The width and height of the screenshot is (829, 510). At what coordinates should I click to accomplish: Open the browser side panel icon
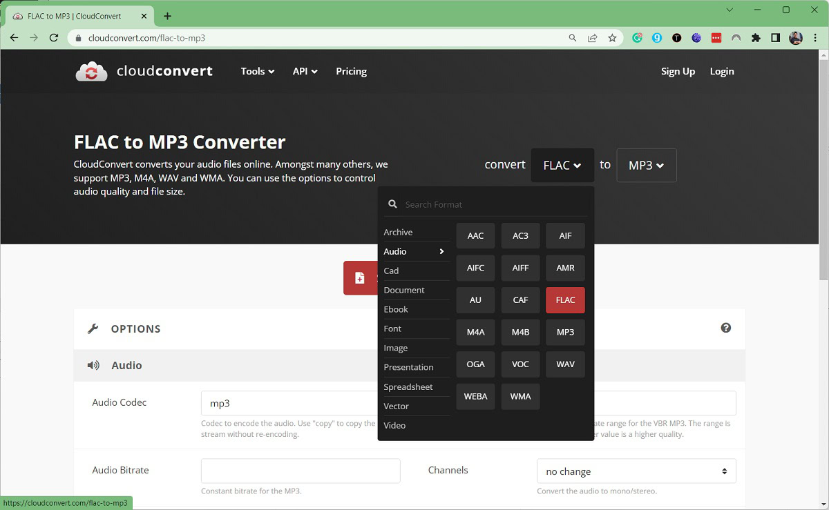click(775, 38)
